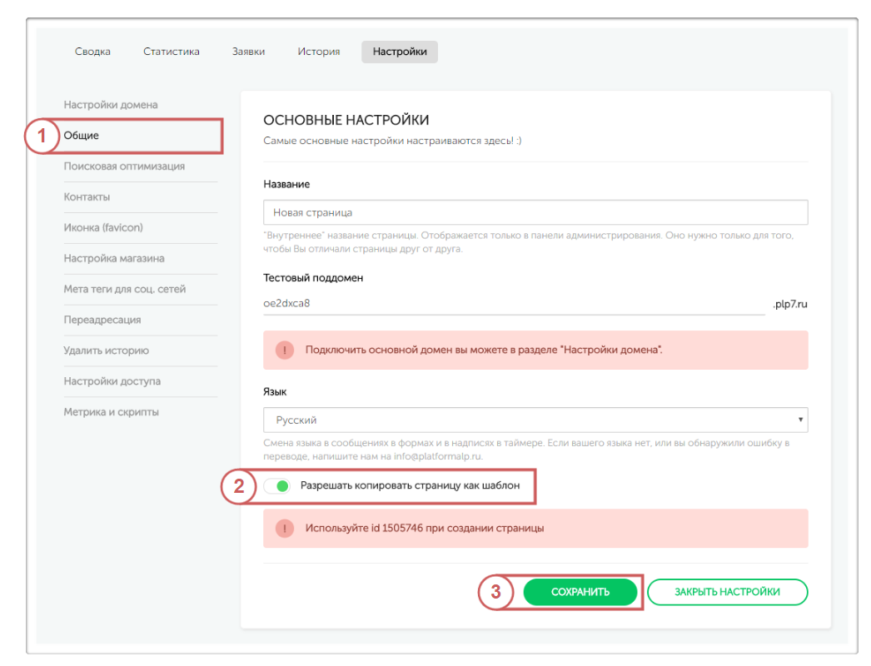Image resolution: width=871 pixels, height=666 pixels.
Task: Select the Настройки tab
Action: (x=400, y=52)
